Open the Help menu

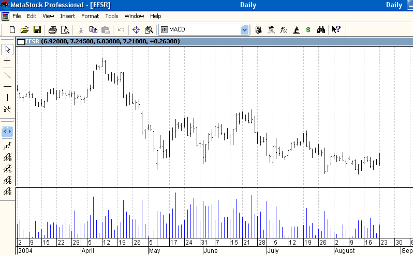(x=155, y=16)
